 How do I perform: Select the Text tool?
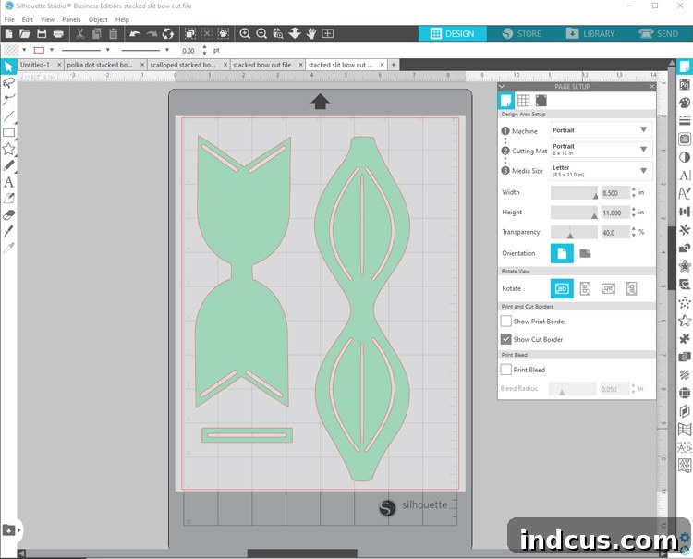8,182
